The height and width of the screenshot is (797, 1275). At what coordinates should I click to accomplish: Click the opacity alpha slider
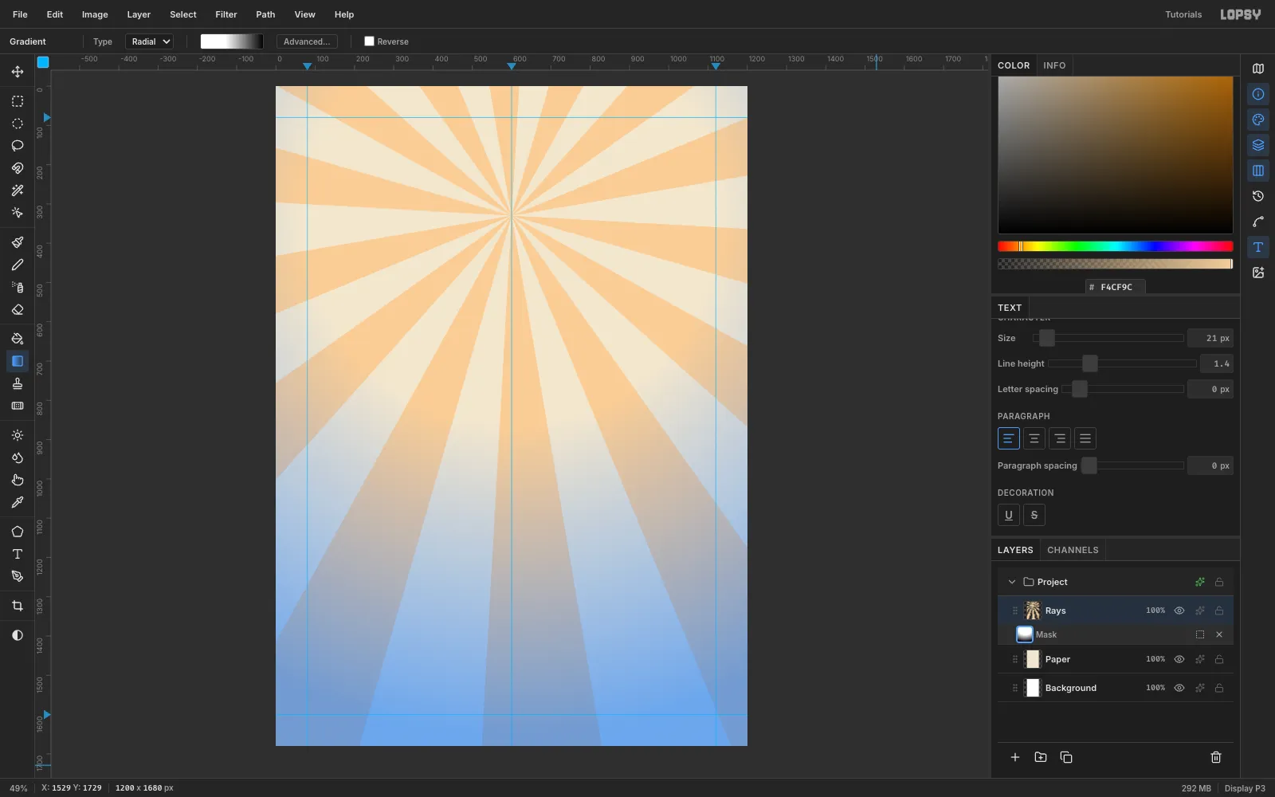tap(1116, 264)
